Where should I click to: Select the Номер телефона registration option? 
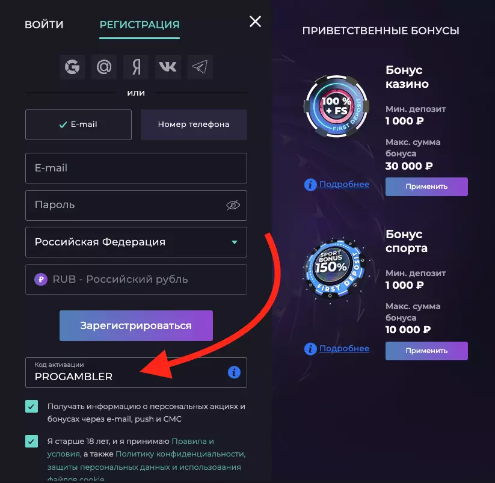click(194, 125)
